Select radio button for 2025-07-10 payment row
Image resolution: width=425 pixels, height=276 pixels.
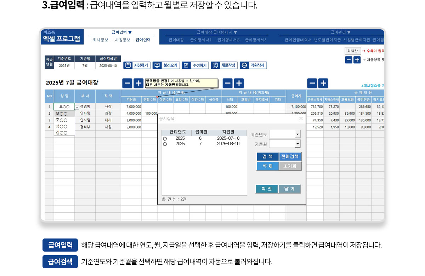[x=165, y=139]
